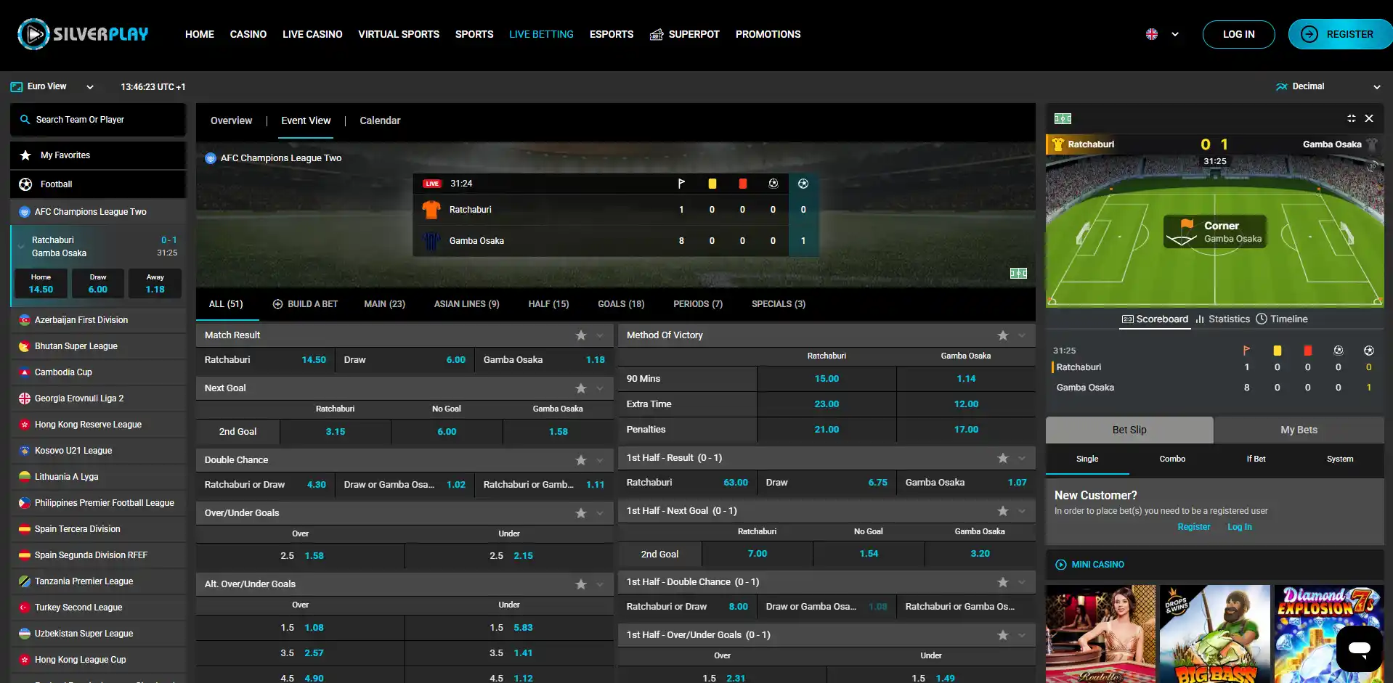Favorite the Match Result market
This screenshot has width=1393, height=683.
tap(581, 335)
